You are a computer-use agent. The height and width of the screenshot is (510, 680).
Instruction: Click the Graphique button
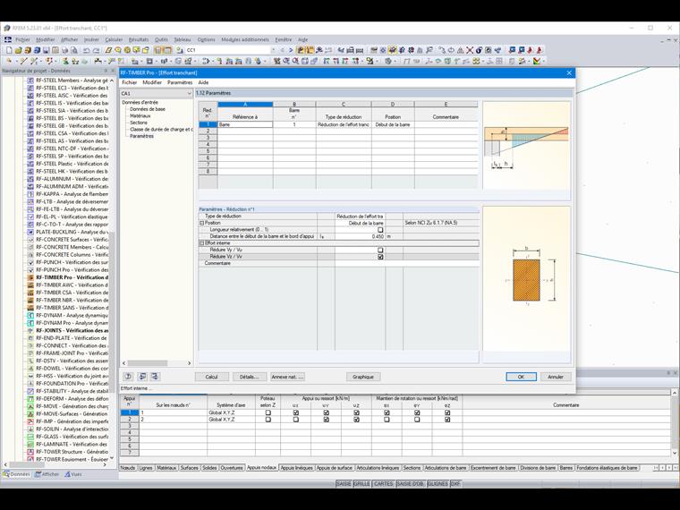coord(363,377)
